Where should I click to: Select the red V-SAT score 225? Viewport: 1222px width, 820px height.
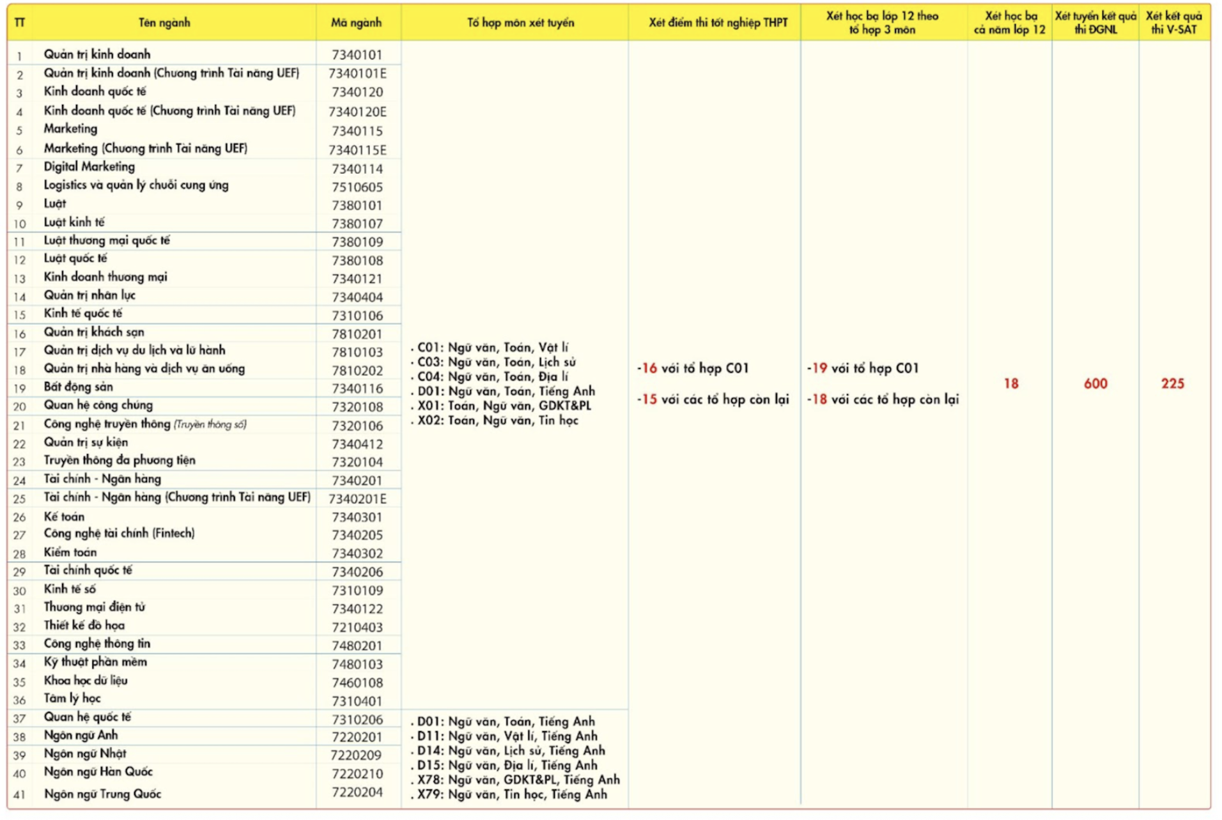[x=1172, y=384]
